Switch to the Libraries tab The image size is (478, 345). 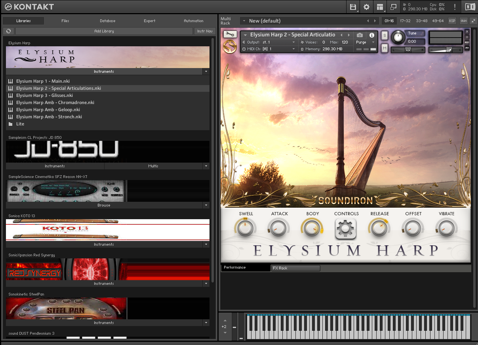[23, 21]
